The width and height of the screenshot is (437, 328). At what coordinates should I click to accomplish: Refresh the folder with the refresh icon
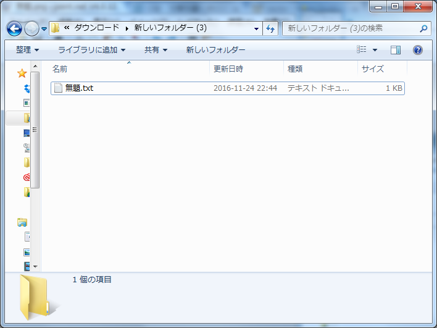click(270, 28)
